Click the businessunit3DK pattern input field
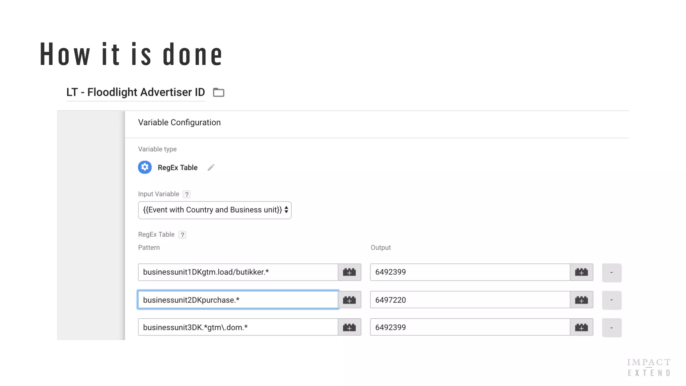Image resolution: width=686 pixels, height=386 pixels. coord(238,327)
